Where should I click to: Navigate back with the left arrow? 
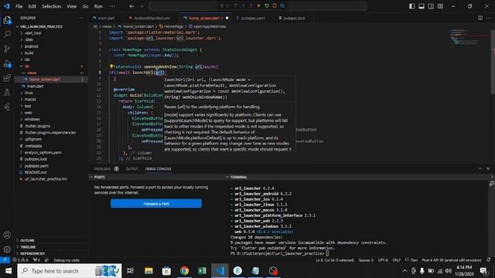click(131, 6)
